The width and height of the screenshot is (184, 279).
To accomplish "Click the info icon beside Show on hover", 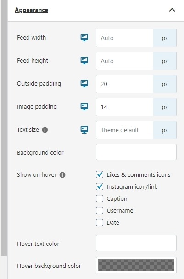I will [x=62, y=175].
